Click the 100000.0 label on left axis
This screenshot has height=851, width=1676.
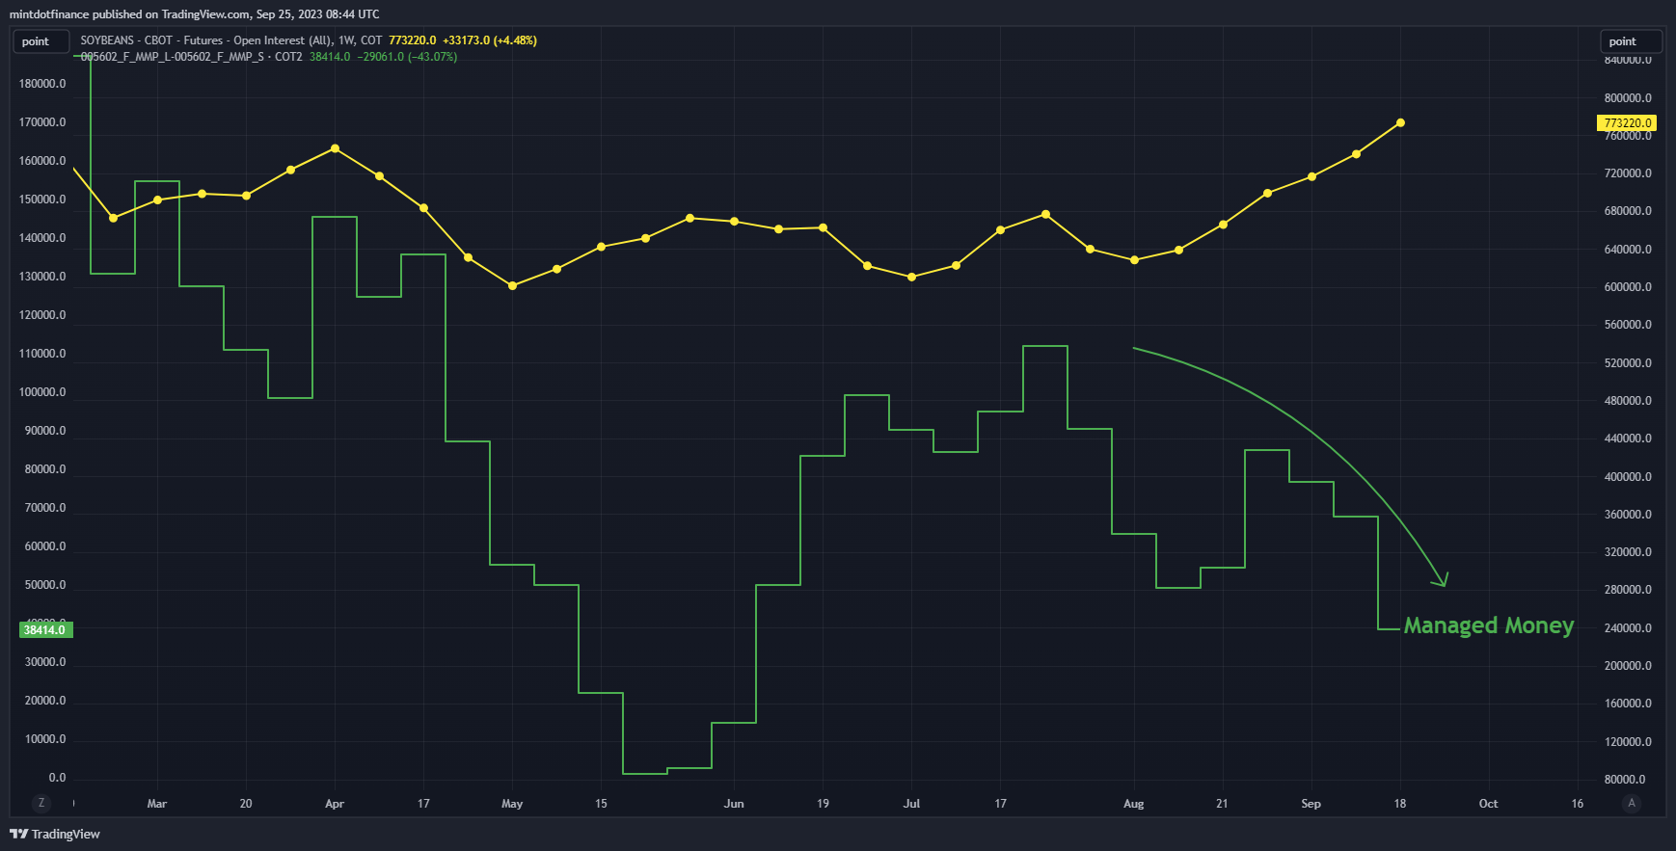coord(42,392)
